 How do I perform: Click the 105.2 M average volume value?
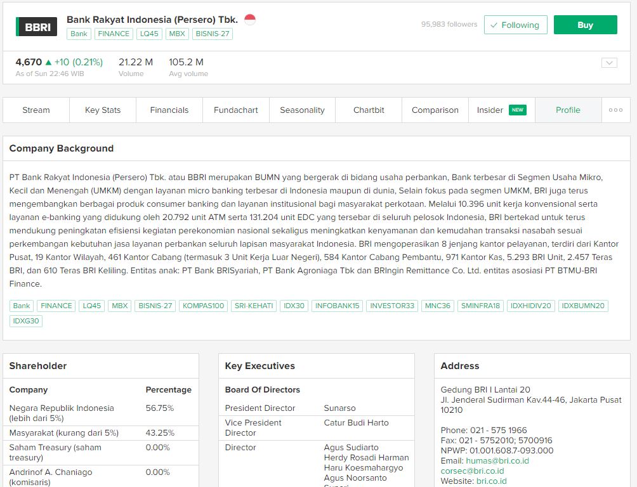click(x=186, y=62)
